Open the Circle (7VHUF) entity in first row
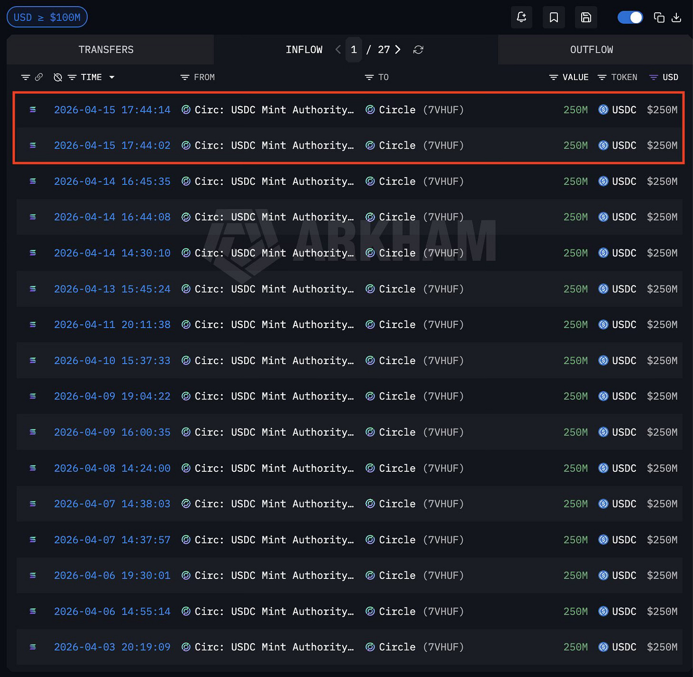This screenshot has height=677, width=693. [415, 110]
